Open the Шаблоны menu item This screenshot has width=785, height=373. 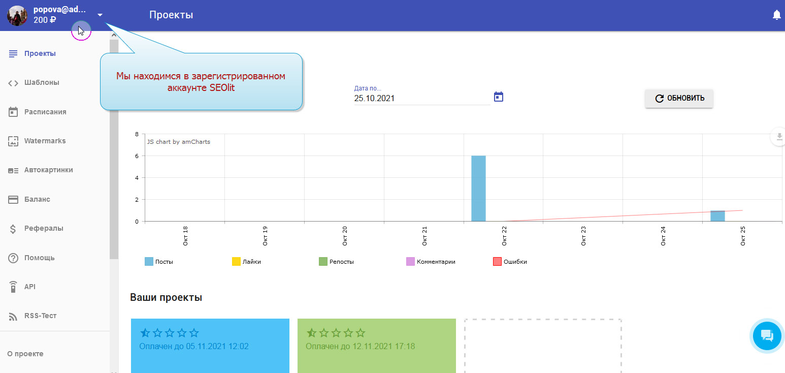[42, 82]
